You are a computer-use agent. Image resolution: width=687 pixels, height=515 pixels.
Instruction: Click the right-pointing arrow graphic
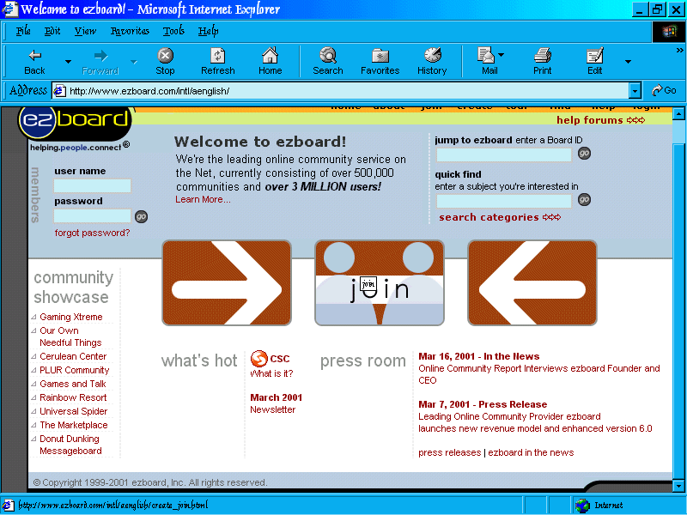(x=227, y=283)
